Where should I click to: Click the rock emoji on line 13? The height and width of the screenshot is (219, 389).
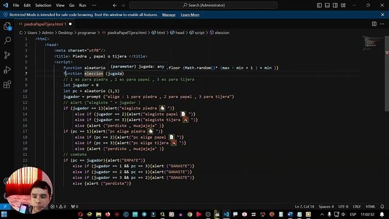pyautogui.click(x=162, y=108)
